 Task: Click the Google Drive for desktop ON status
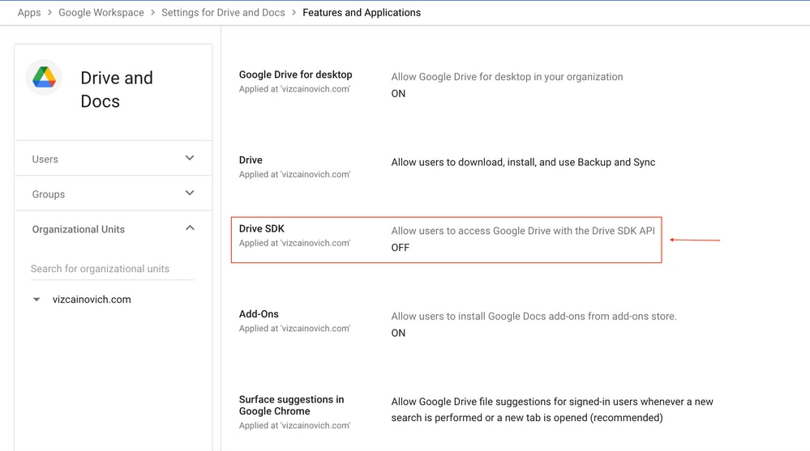click(398, 93)
